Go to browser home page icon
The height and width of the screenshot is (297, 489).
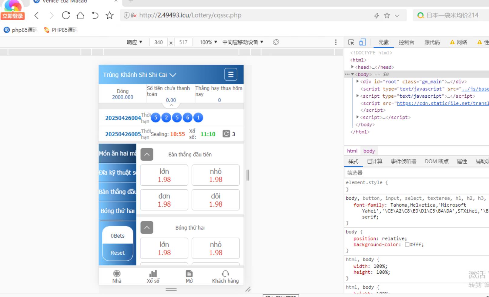[80, 15]
